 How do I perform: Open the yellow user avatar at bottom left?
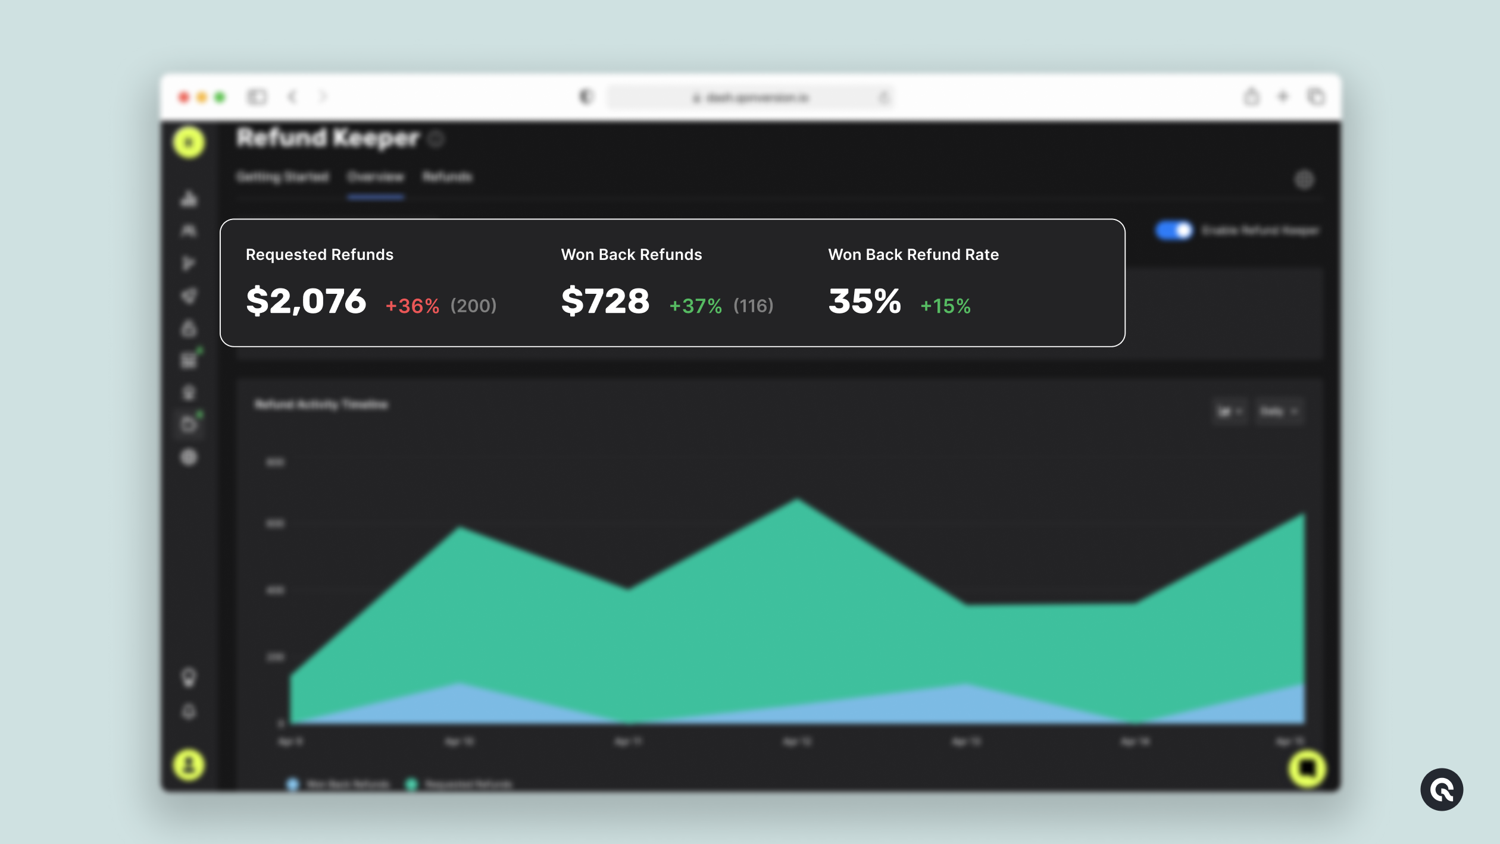point(189,765)
